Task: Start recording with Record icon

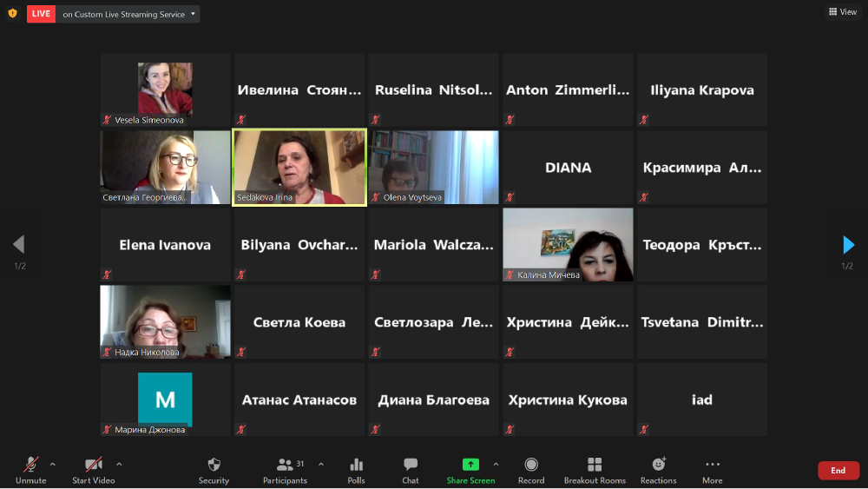Action: 531,466
